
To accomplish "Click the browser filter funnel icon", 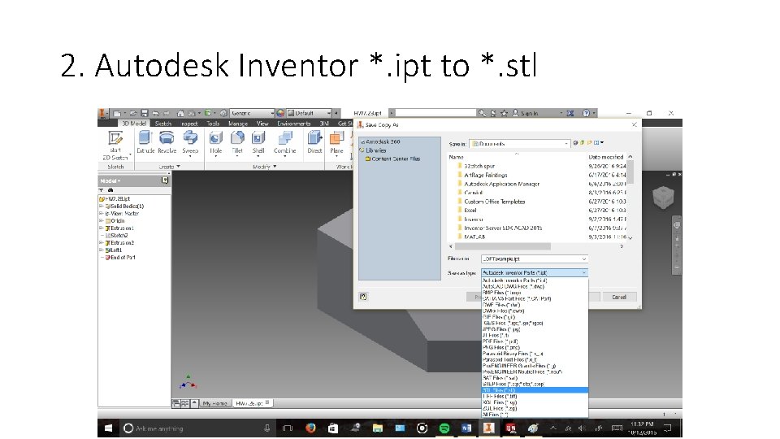I will [102, 190].
